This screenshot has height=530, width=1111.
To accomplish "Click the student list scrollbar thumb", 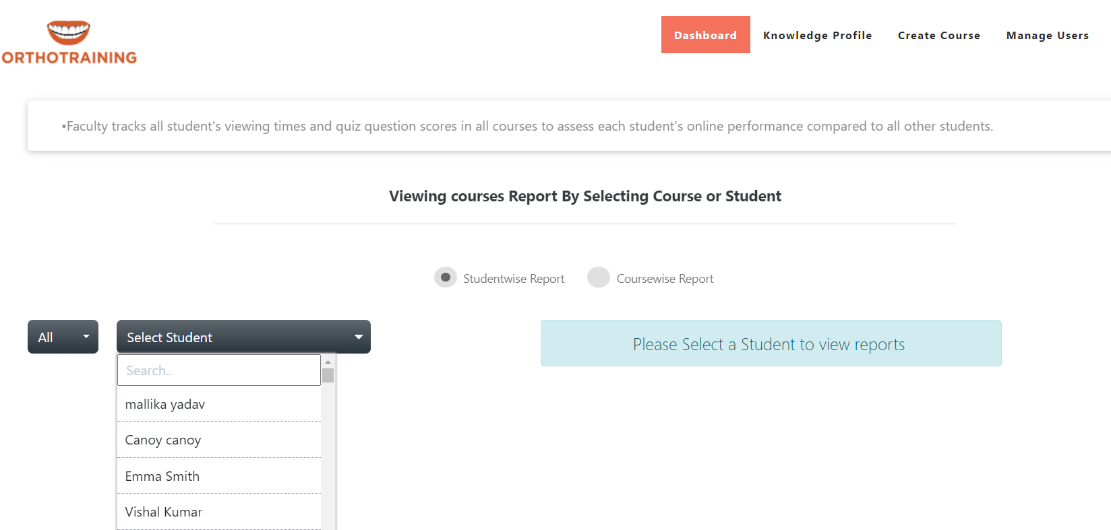I will pos(328,375).
